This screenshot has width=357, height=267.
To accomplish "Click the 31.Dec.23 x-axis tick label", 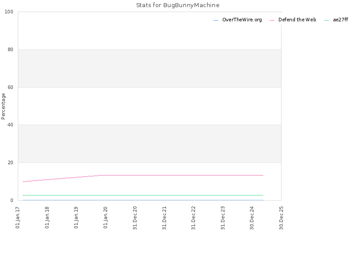I will coord(223,218).
